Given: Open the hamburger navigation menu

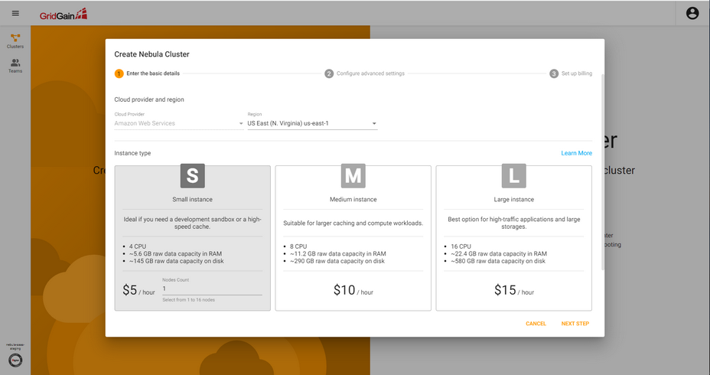Looking at the screenshot, I should click(x=15, y=13).
